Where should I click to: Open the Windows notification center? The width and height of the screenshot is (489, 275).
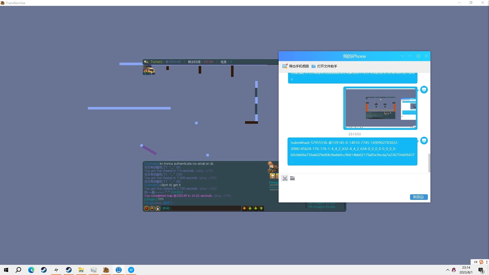[x=481, y=270]
